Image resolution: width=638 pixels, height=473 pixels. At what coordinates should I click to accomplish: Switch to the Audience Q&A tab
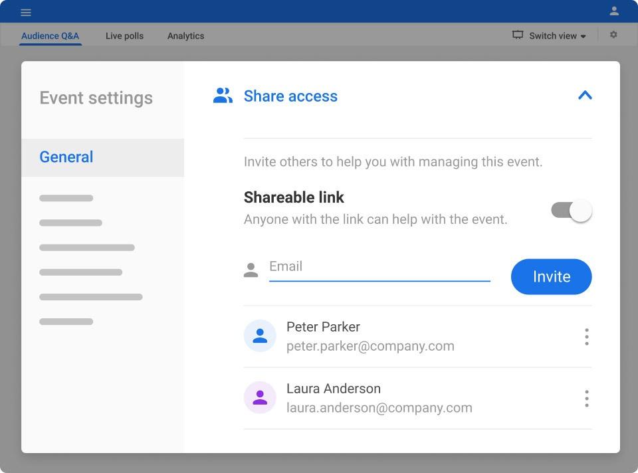click(50, 36)
